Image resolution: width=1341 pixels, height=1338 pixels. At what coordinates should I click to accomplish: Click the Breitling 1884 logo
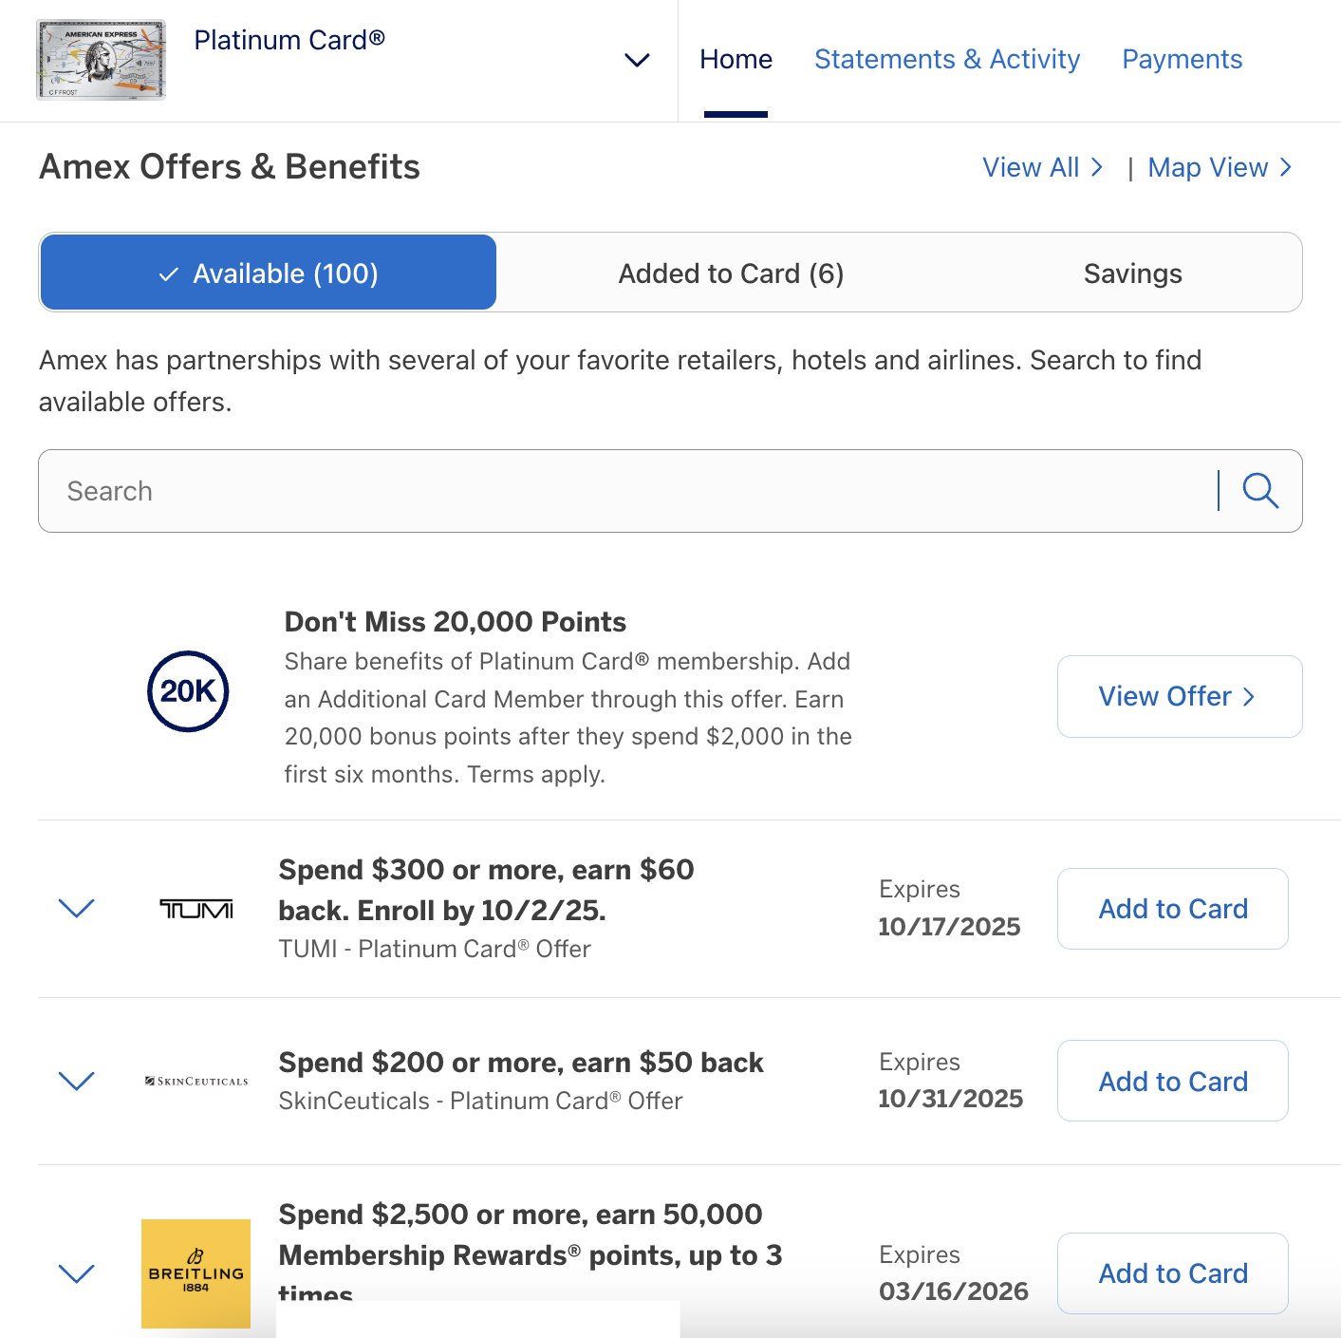tap(196, 1273)
